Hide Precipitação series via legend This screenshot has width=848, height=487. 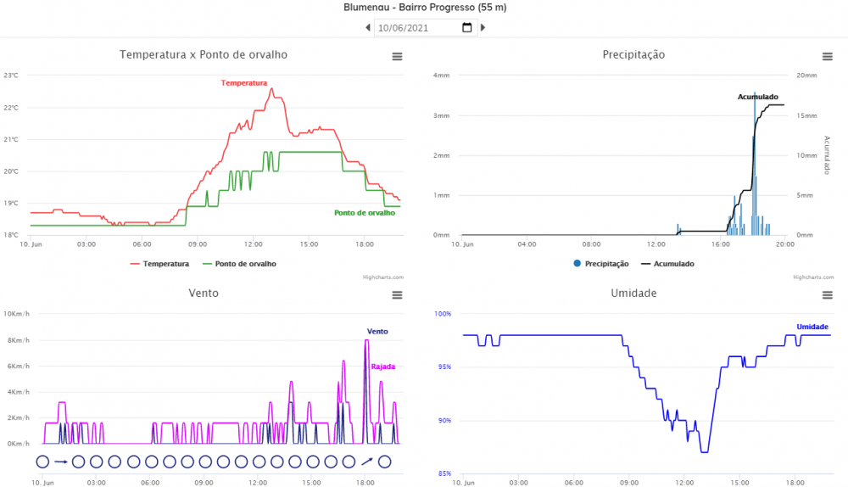click(601, 264)
